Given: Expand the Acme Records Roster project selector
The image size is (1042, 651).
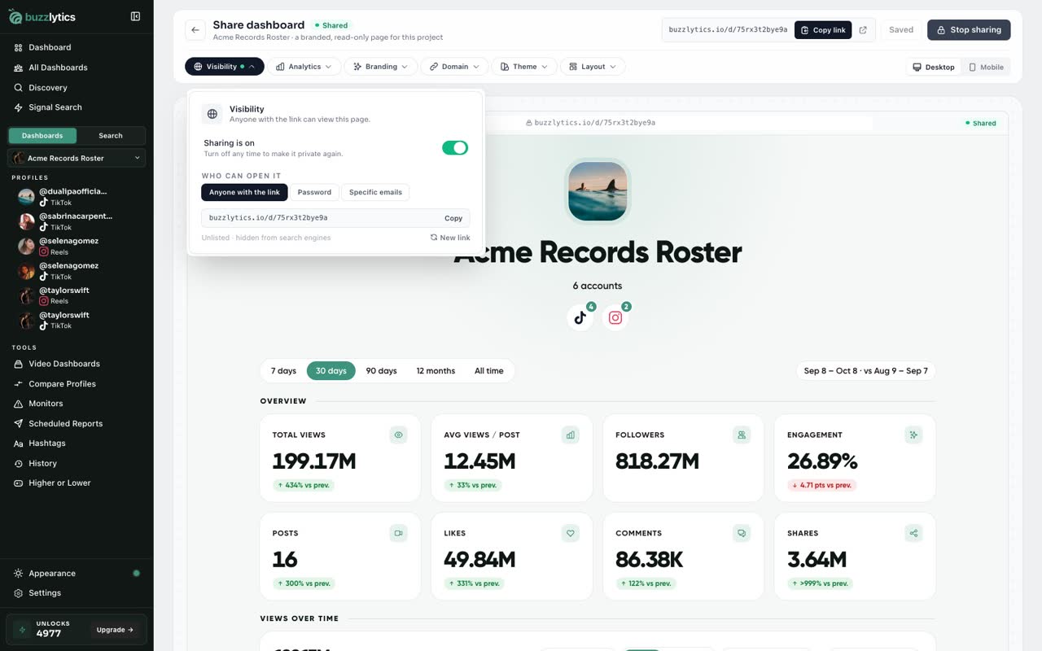Looking at the screenshot, I should [x=77, y=158].
